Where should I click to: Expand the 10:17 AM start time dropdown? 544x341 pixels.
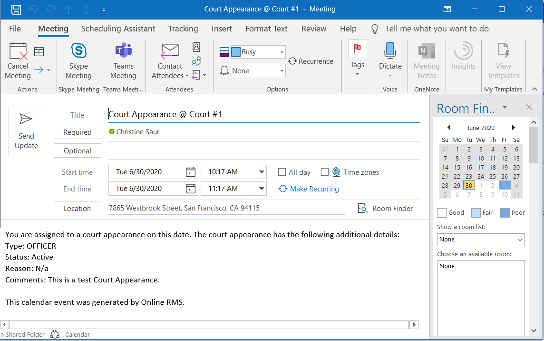pos(262,172)
